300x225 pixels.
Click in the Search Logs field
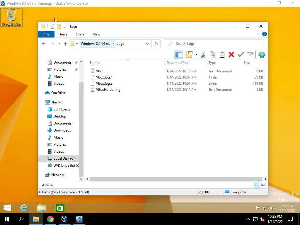(214, 44)
